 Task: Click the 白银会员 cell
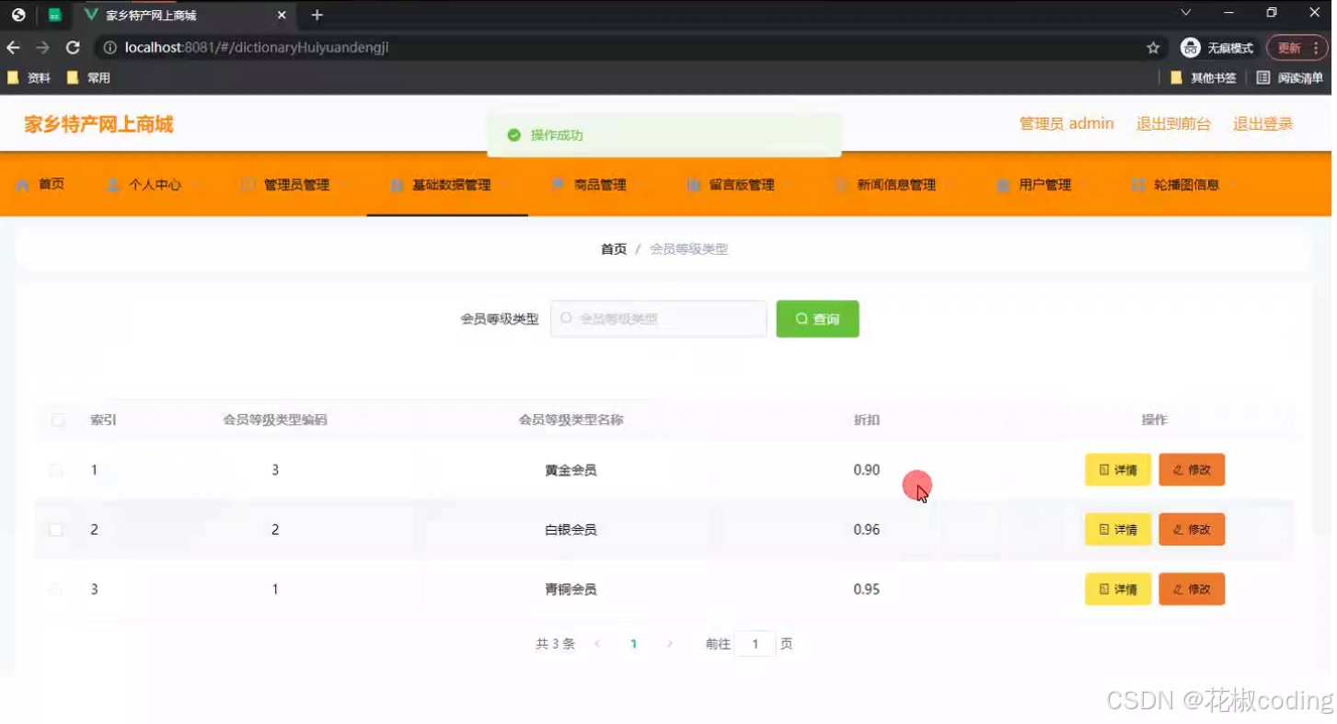tap(571, 530)
